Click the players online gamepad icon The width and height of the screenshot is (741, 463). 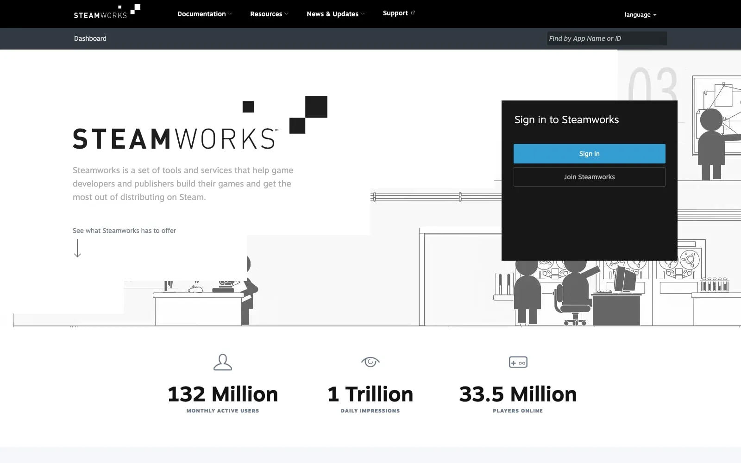tap(518, 362)
